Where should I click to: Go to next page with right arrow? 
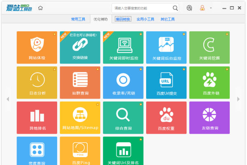click(x=238, y=99)
